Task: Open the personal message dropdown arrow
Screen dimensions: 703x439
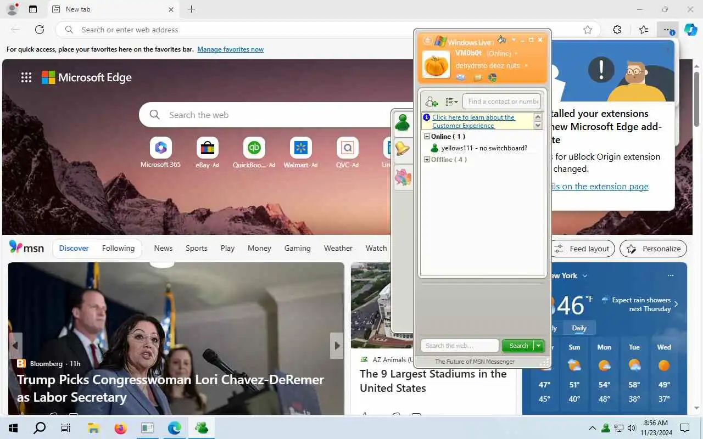Action: point(526,65)
